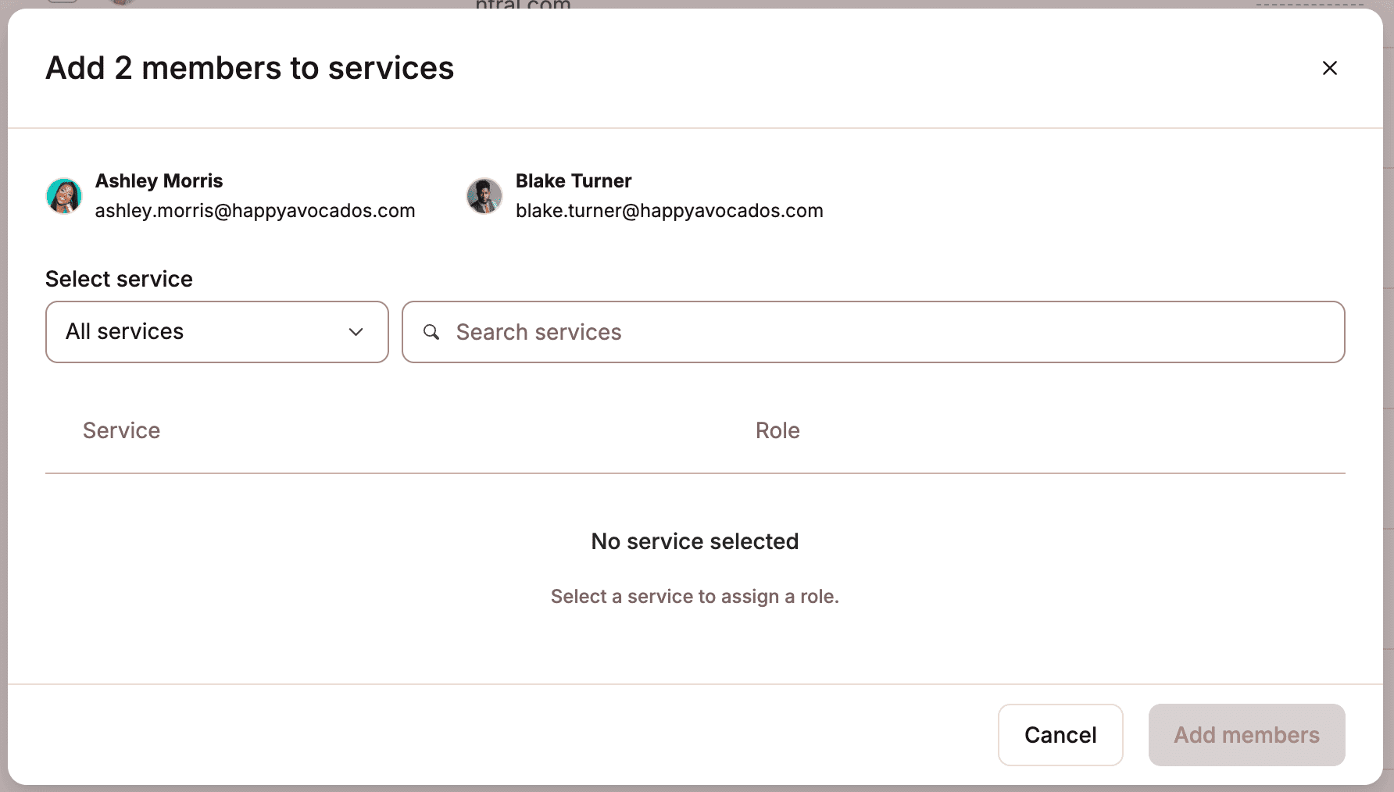This screenshot has width=1394, height=792.
Task: Close the Add members dialog
Action: [x=1329, y=68]
